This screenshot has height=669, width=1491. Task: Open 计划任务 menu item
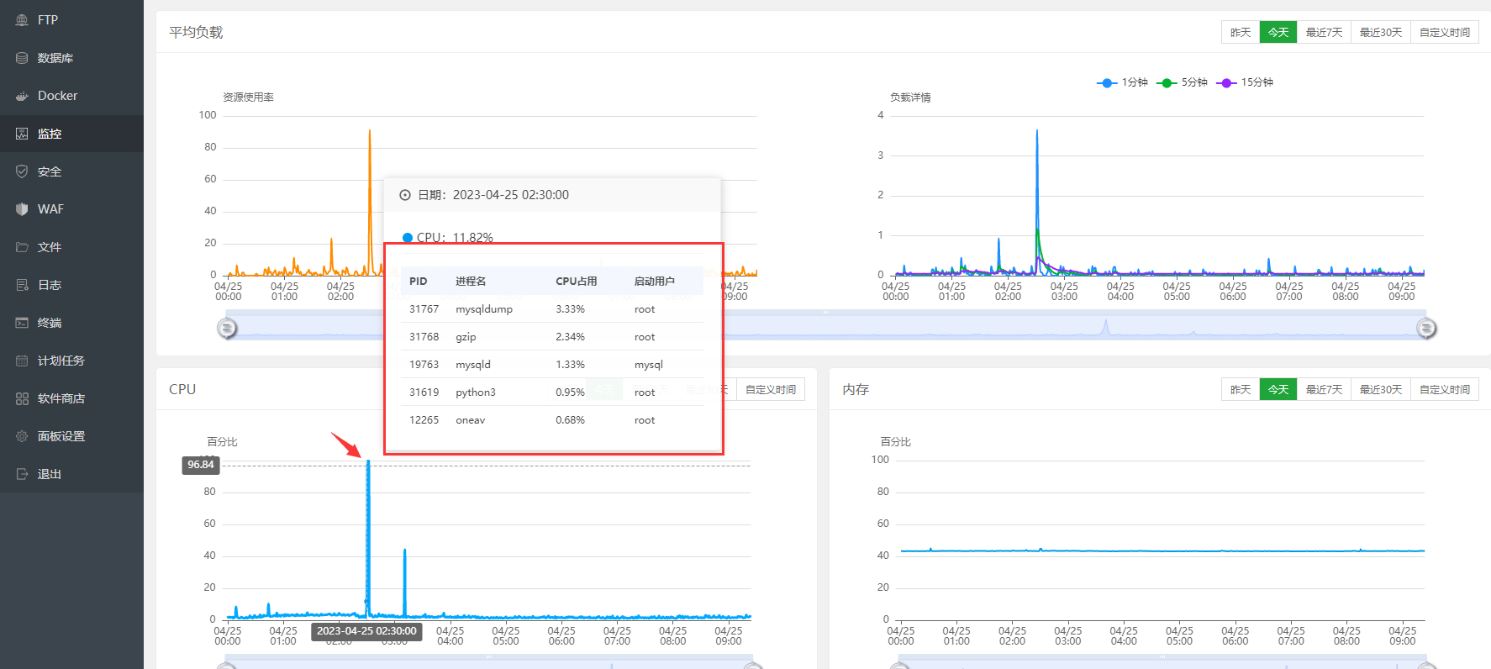[x=71, y=361]
